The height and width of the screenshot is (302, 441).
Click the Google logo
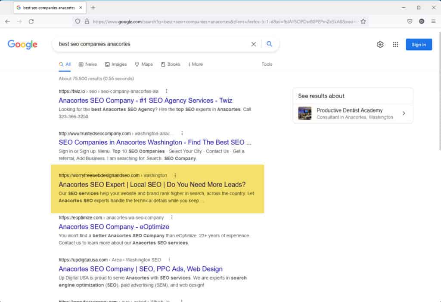click(x=22, y=44)
